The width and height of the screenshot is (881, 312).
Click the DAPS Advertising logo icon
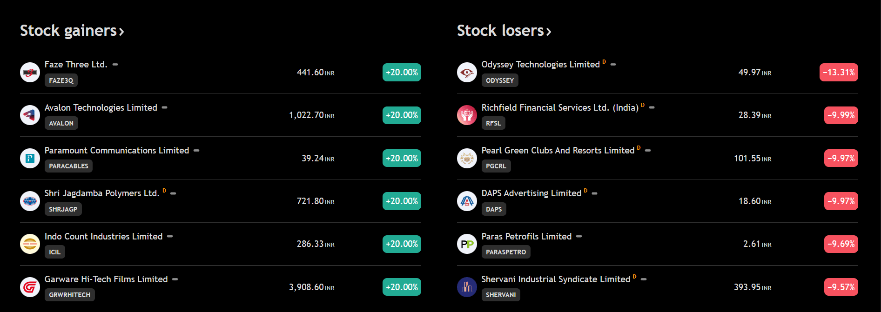click(467, 201)
